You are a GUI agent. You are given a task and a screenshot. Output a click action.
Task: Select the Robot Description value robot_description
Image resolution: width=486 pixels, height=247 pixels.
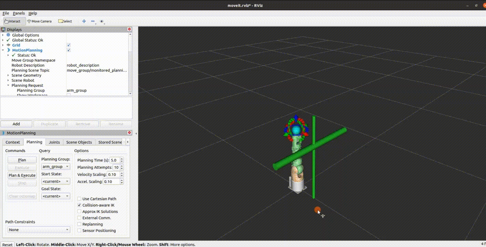[83, 65]
